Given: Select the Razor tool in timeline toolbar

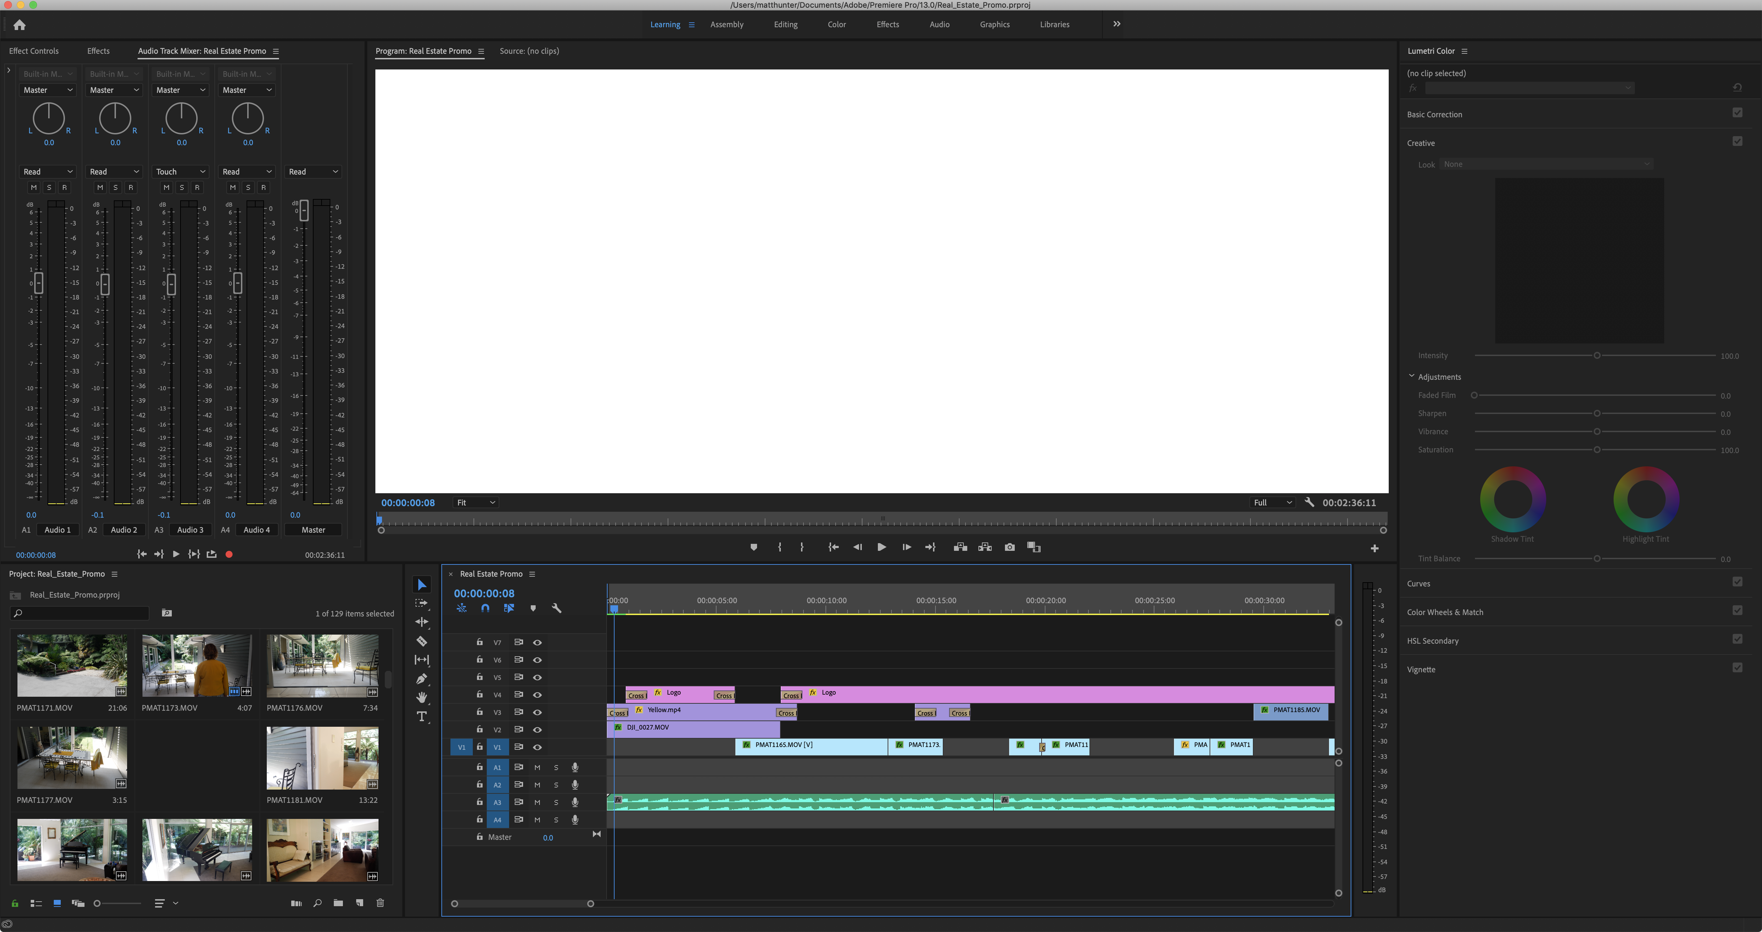Looking at the screenshot, I should point(421,641).
